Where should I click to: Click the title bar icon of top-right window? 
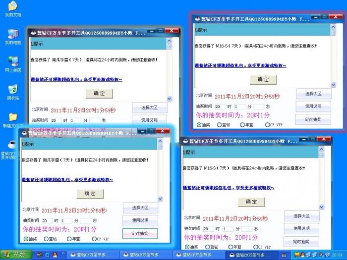point(197,19)
